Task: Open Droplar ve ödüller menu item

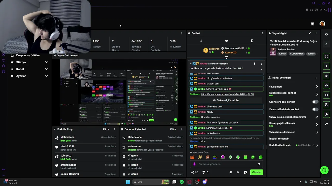Action: pyautogui.click(x=28, y=55)
